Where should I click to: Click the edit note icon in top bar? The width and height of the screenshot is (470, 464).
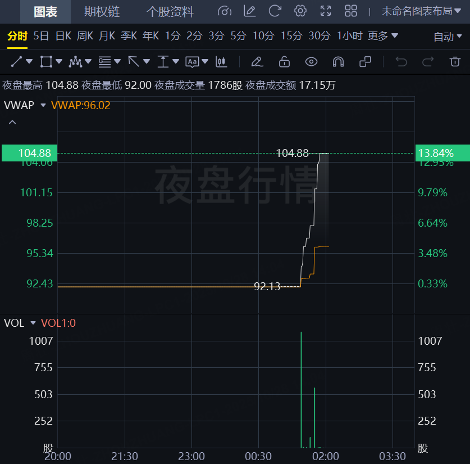pyautogui.click(x=250, y=11)
